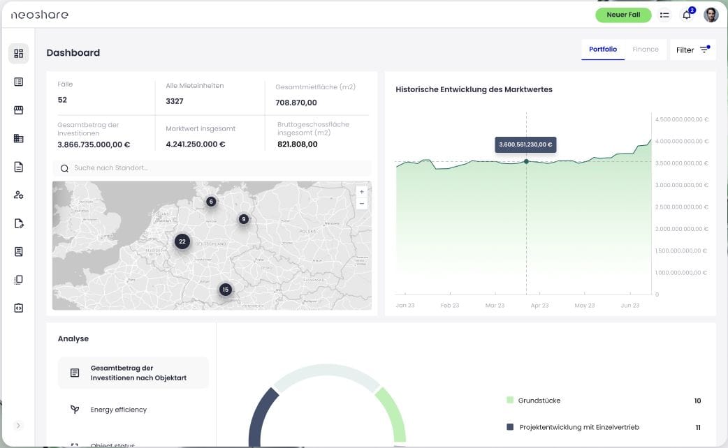This screenshot has height=448, width=728.
Task: Click the Projektentwicklung mit Einzelvertrieb label
Action: [x=579, y=428]
